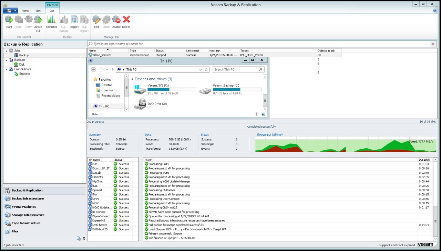Collapse the Jobs tree node
The image size is (441, 251).
pos(7,51)
